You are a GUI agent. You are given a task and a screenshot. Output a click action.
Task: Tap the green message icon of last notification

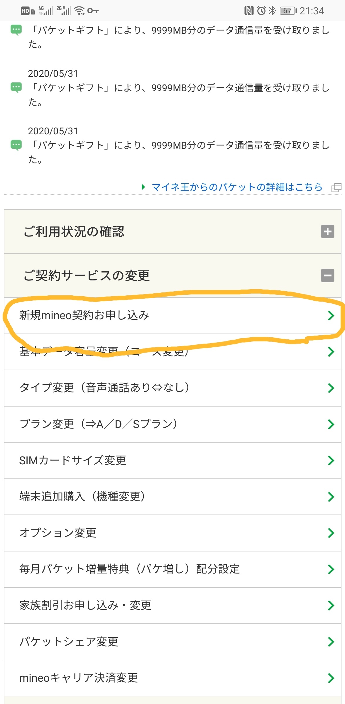click(x=16, y=145)
